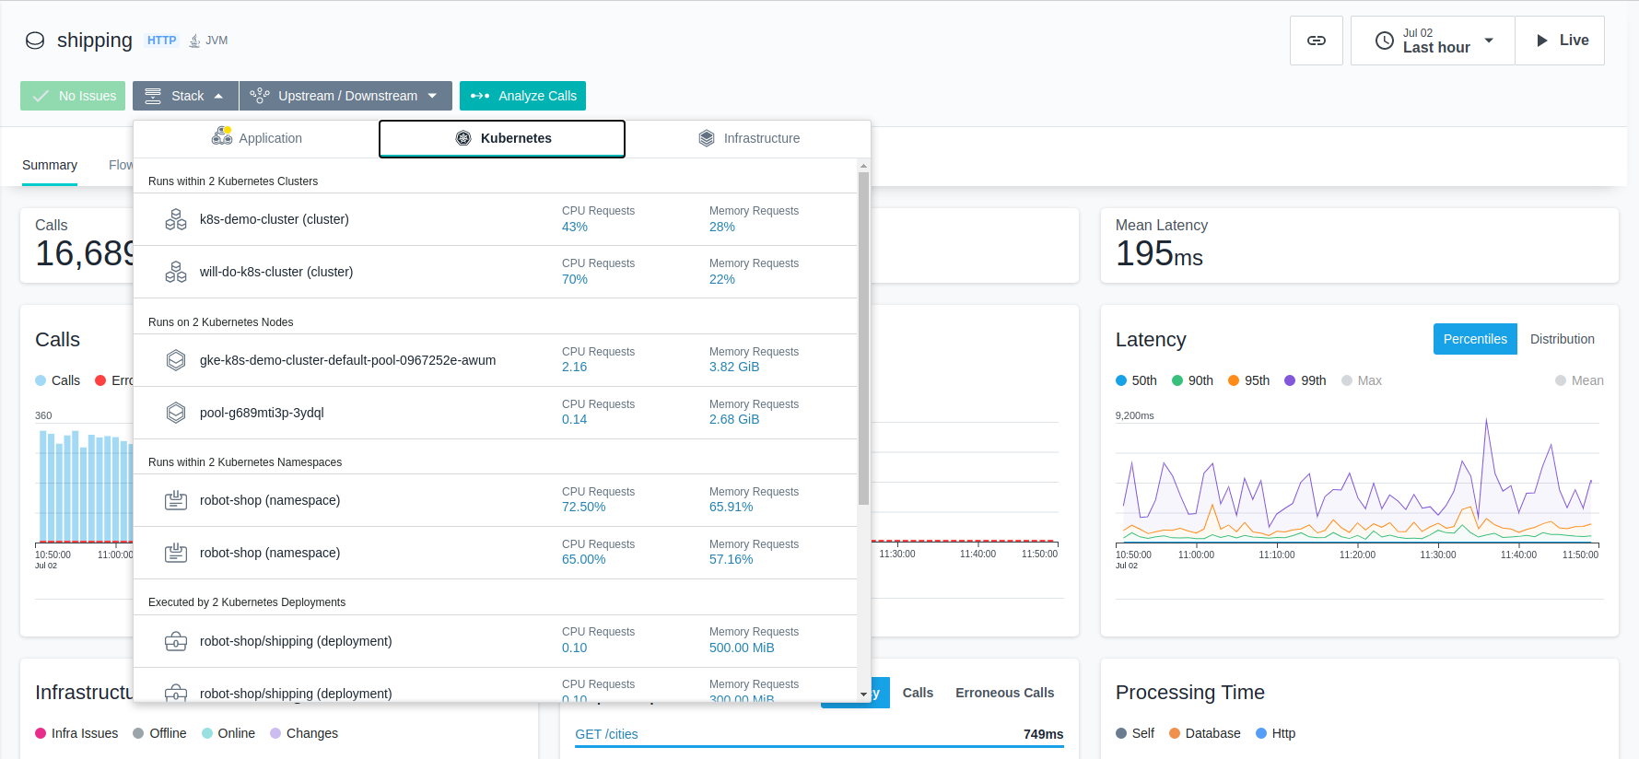Start Live mode
The width and height of the screenshot is (1639, 759).
[1560, 41]
